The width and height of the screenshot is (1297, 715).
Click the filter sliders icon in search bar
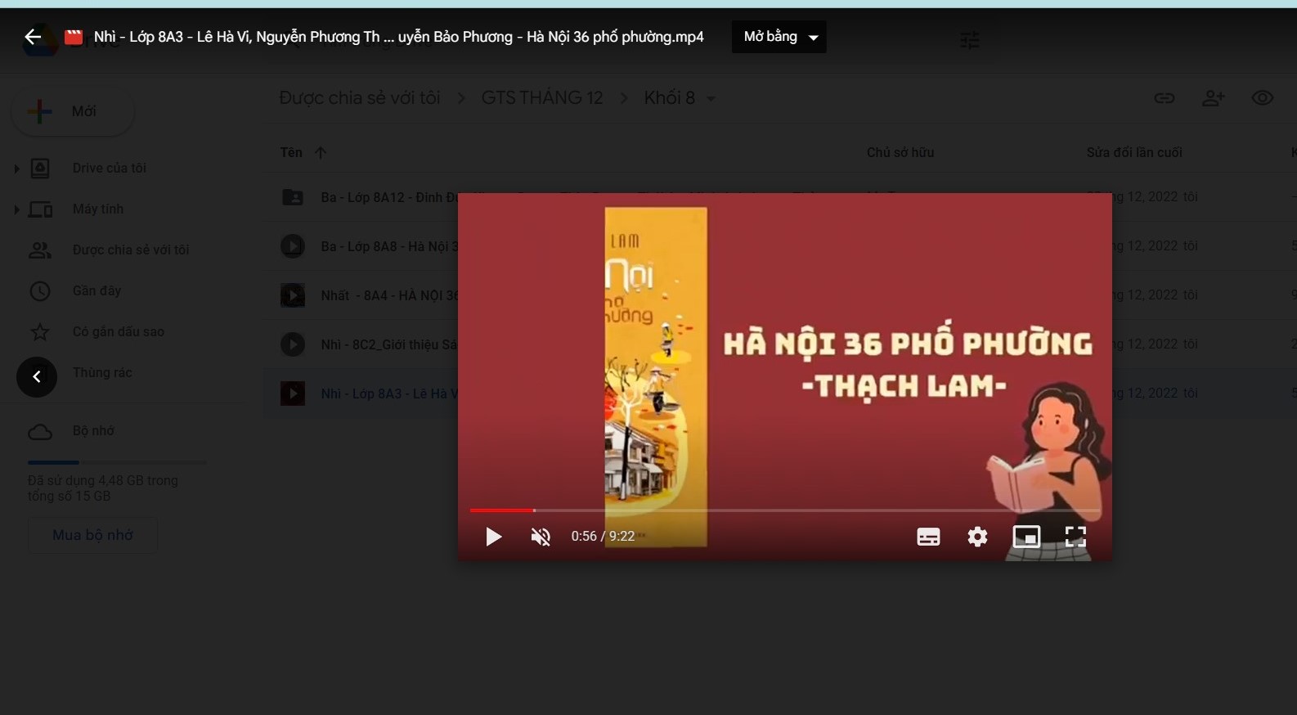(x=970, y=39)
